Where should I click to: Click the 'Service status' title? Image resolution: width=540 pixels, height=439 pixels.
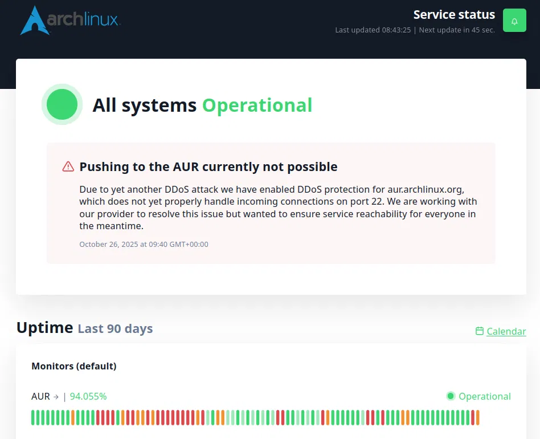pyautogui.click(x=454, y=15)
